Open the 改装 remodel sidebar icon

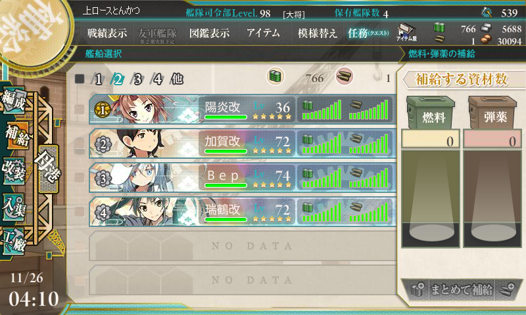[13, 170]
